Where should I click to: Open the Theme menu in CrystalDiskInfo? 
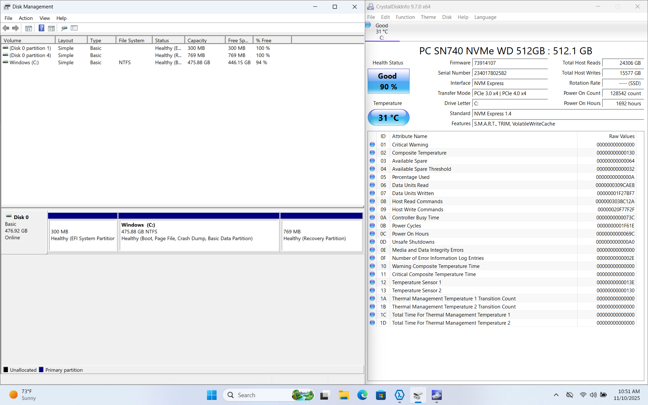click(x=428, y=17)
